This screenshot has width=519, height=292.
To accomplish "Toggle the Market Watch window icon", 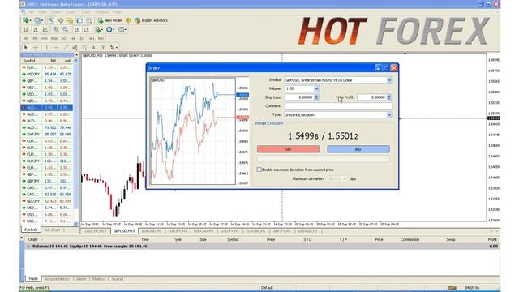I will (x=51, y=20).
